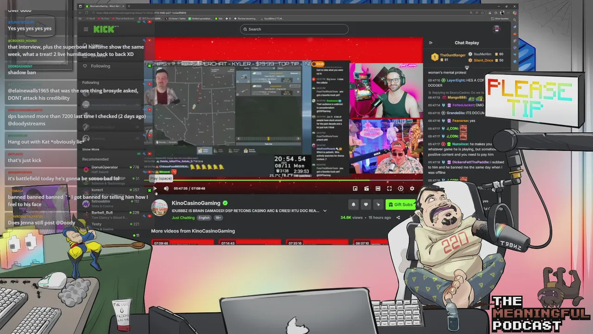Open the Kick bookmark in bookmarks bar
Screen dimensions: 593x334
tap(220, 19)
